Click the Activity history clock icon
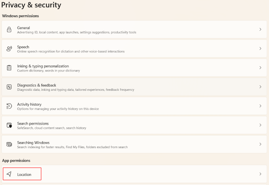The image size is (269, 185). [x=9, y=106]
